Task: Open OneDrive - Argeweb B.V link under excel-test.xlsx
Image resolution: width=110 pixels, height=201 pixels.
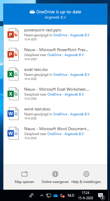Action: point(71,75)
